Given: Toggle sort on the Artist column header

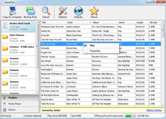Looking at the screenshot, I should pos(79,22).
